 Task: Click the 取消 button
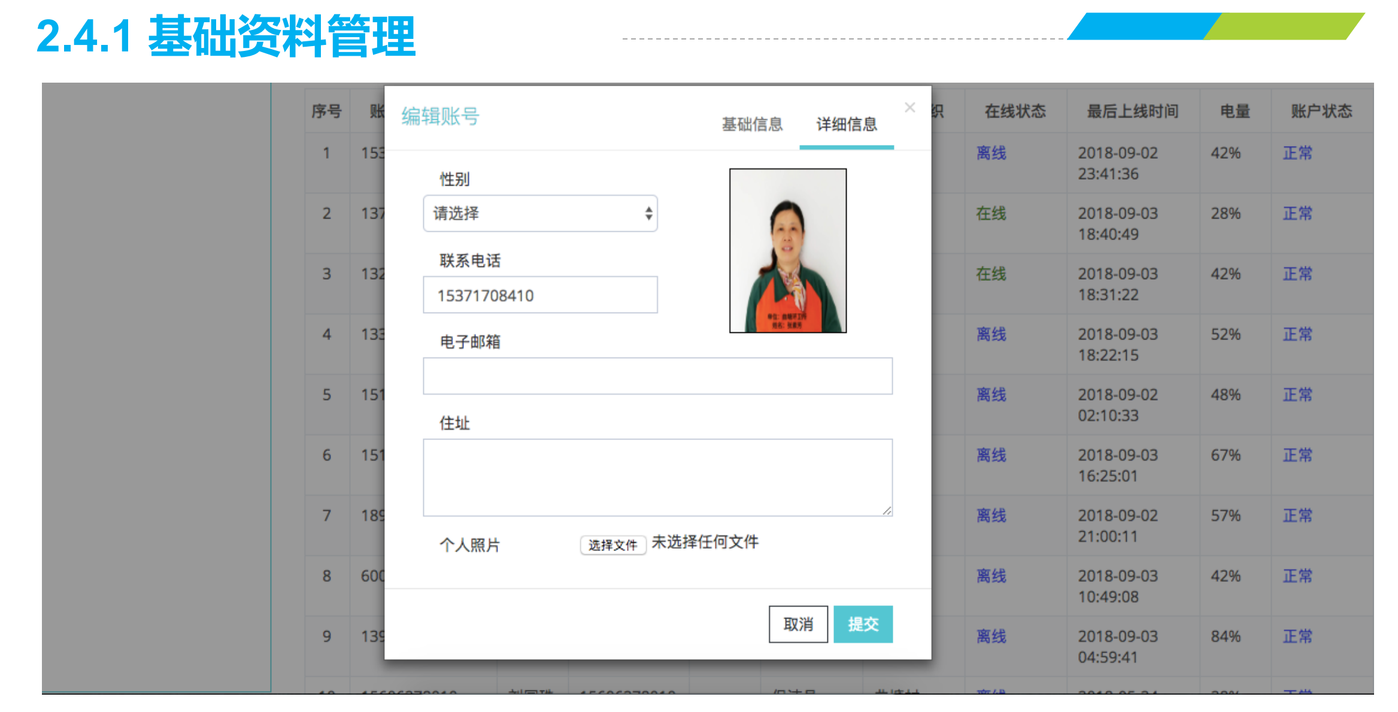click(x=798, y=625)
